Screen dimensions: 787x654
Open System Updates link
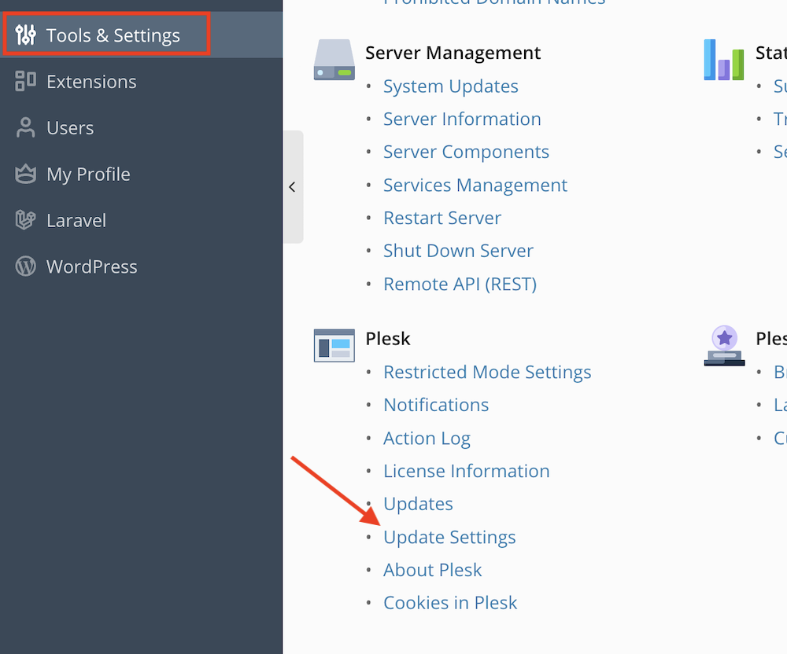[x=450, y=86]
